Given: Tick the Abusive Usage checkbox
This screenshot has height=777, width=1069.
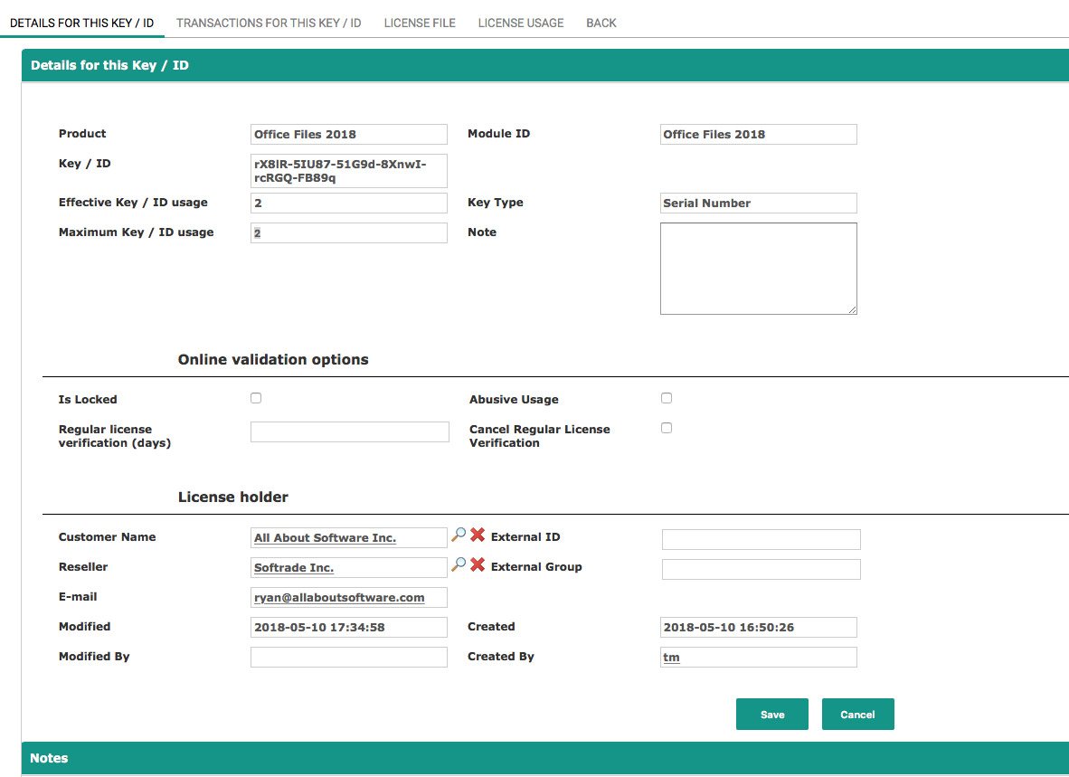Looking at the screenshot, I should (x=667, y=398).
